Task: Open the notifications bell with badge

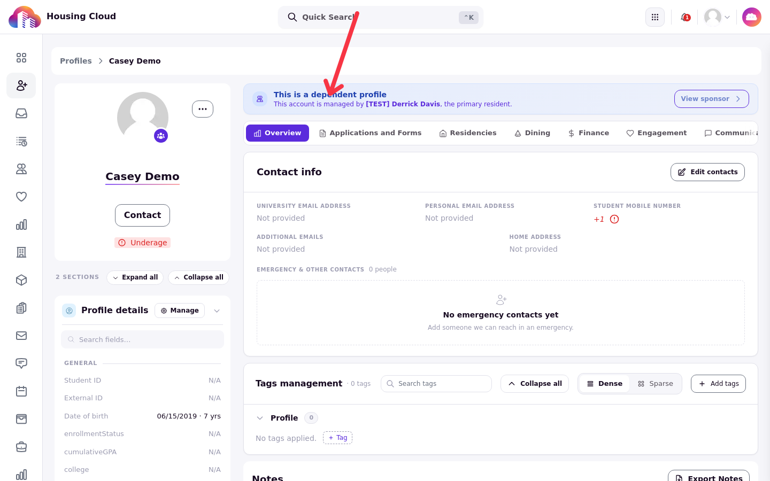Action: (x=685, y=17)
